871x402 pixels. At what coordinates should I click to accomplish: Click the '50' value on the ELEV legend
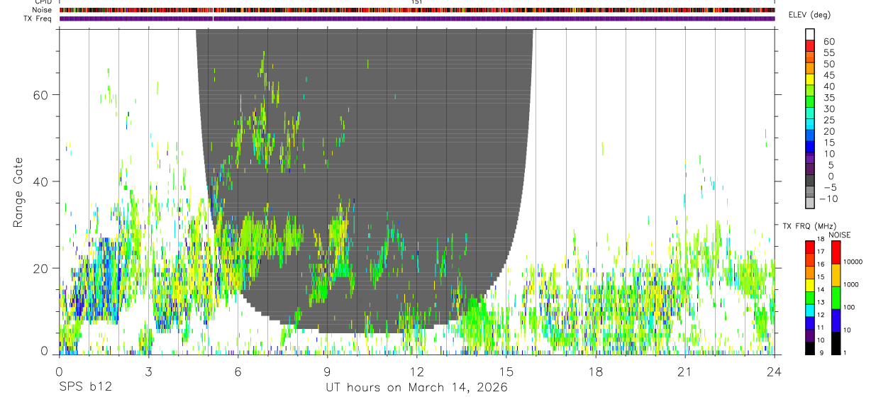tap(829, 65)
